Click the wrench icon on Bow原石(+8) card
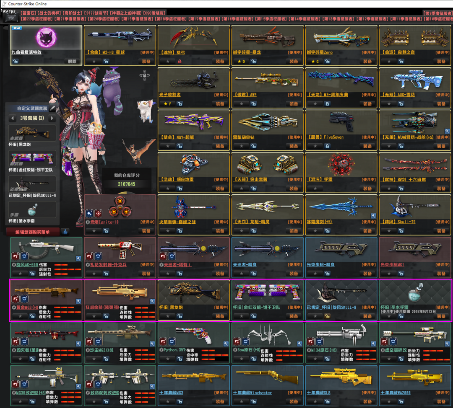453x408 pixels. 299,343
